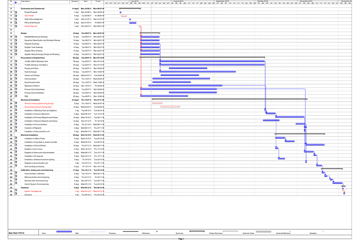Click indicator icon beside FDS row
360x240 pixels.
[16, 96]
